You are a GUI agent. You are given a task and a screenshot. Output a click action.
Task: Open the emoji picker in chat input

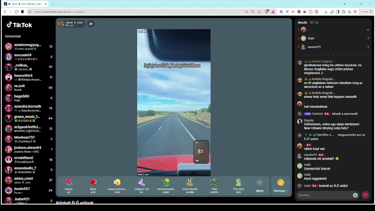(x=355, y=195)
